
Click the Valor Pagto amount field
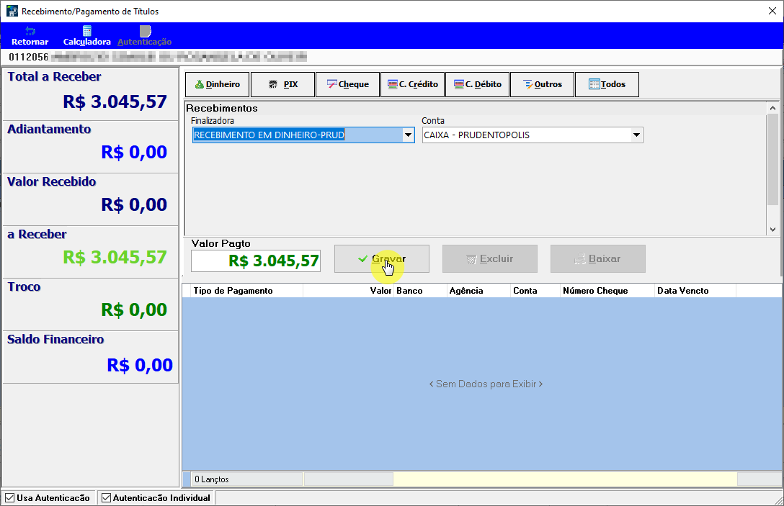pyautogui.click(x=256, y=261)
